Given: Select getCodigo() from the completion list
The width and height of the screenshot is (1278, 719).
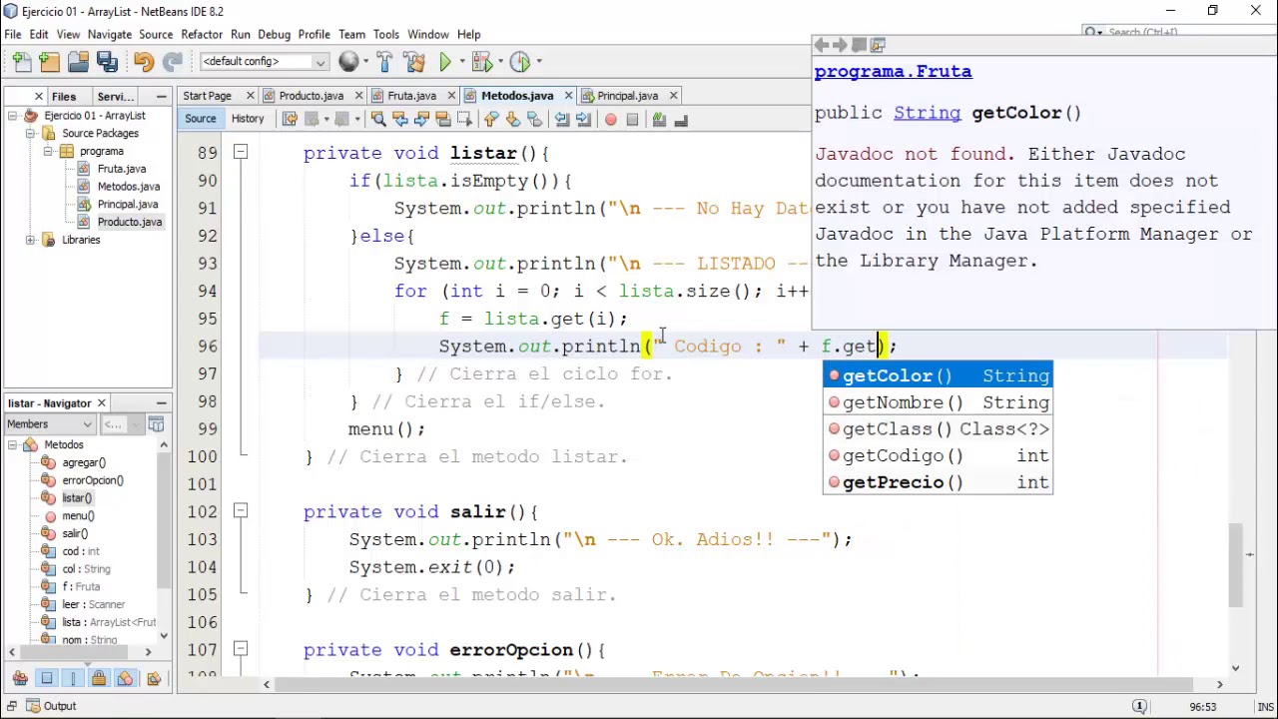Looking at the screenshot, I should [x=938, y=455].
